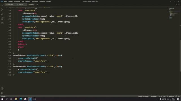Click the default: line 45
This screenshot has width=181, height=101.
[x=22, y=44]
